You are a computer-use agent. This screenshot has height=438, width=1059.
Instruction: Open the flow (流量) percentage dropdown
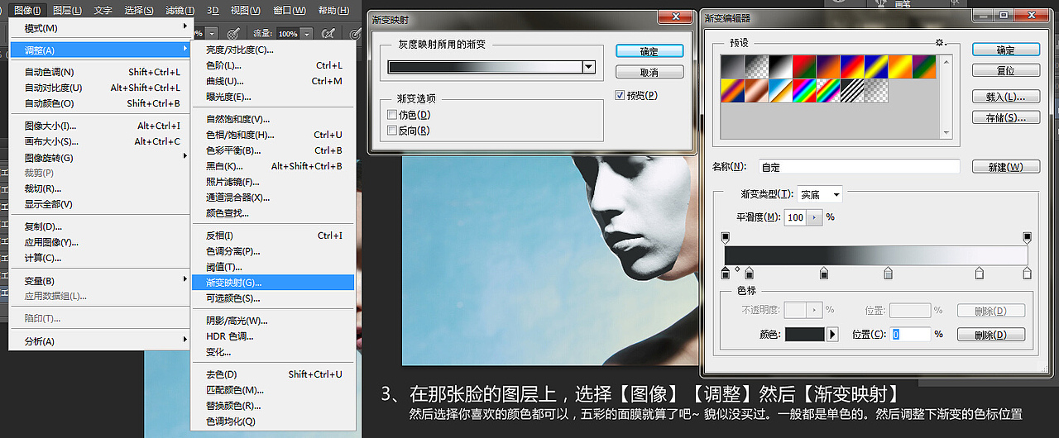pyautogui.click(x=305, y=34)
